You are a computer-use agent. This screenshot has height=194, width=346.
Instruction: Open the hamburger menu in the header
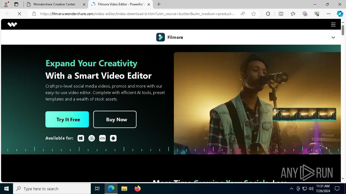tap(333, 25)
